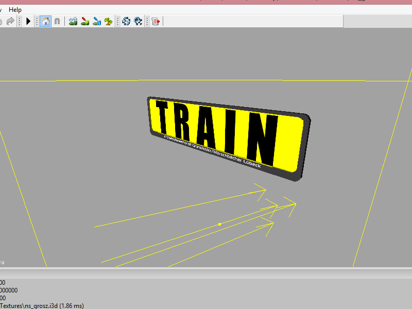The image size is (412, 309).
Task: Click the toolbar grip left of Play button
Action: tap(20, 21)
